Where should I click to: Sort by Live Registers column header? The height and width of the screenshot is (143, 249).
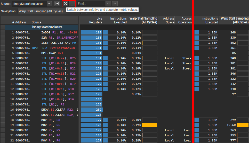pos(91,20)
